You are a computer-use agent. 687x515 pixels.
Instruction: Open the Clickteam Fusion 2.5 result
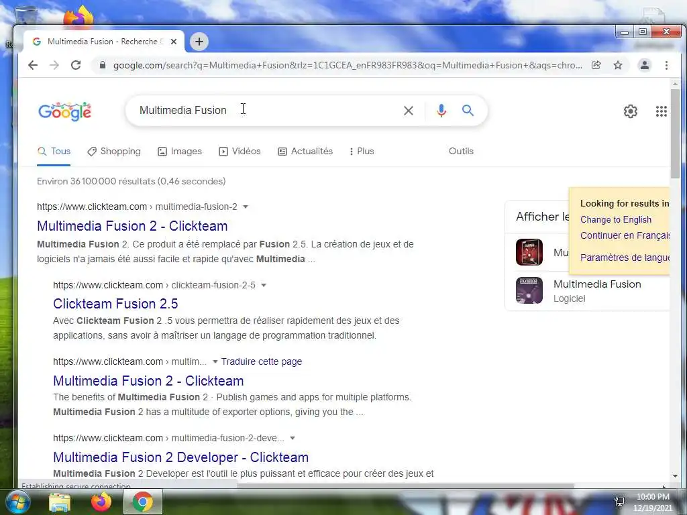[x=115, y=304]
